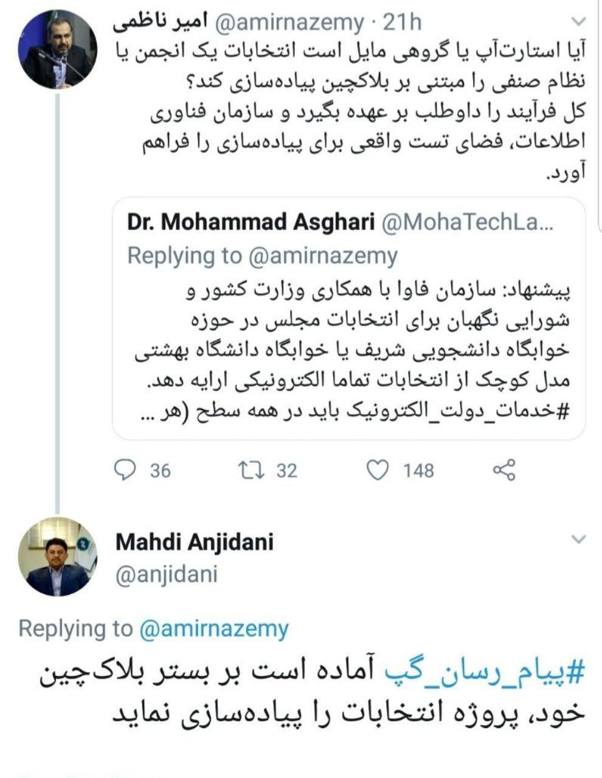Open the share menu using the share icon

click(x=503, y=468)
